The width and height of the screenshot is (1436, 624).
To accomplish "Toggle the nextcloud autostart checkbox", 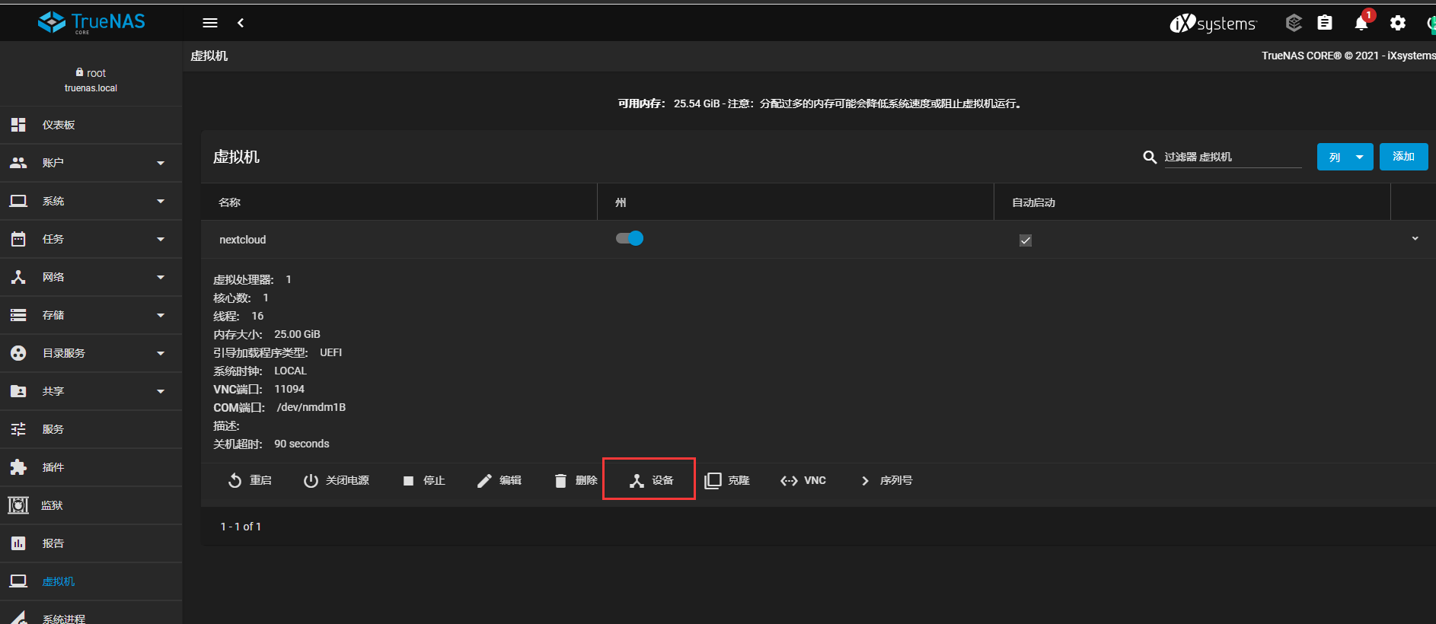I will 1026,240.
